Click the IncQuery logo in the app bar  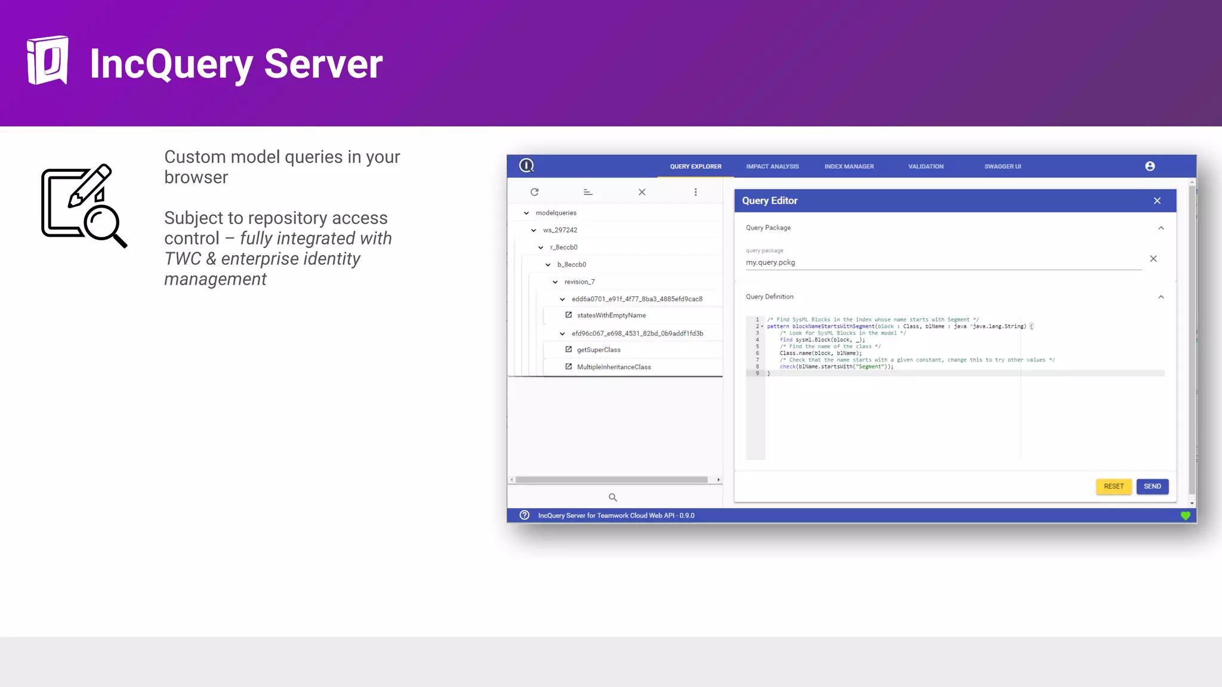click(x=526, y=166)
